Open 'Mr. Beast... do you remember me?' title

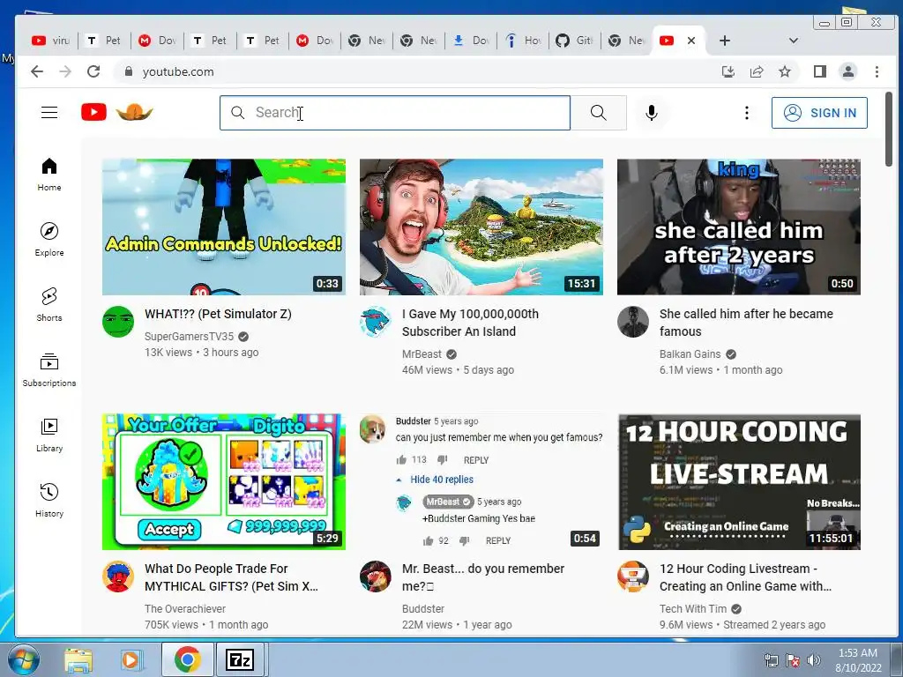click(x=483, y=577)
